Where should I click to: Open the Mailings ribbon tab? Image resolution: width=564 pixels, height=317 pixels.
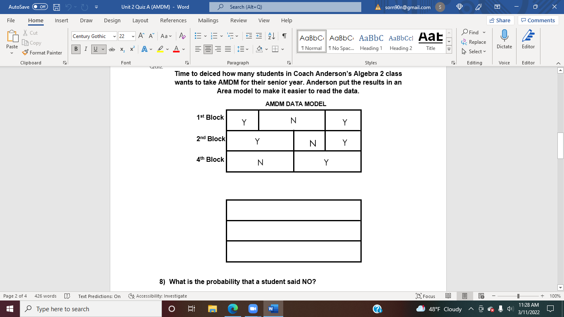208,20
